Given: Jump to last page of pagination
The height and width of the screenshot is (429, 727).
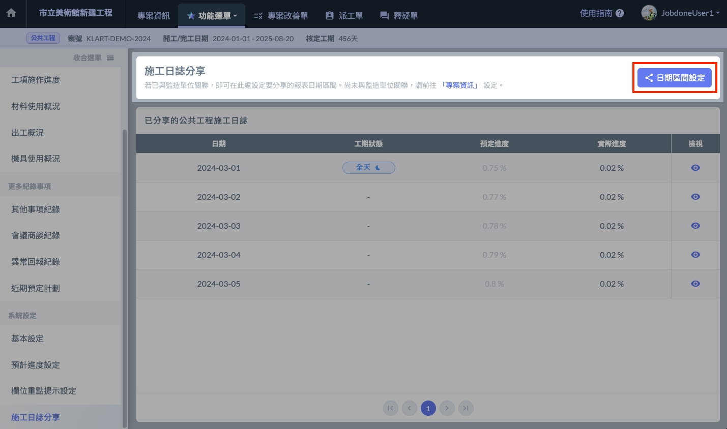Looking at the screenshot, I should [466, 408].
